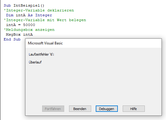Click the Microsoft Visual Basic dialog title
The height and width of the screenshot is (120, 166).
45,43
